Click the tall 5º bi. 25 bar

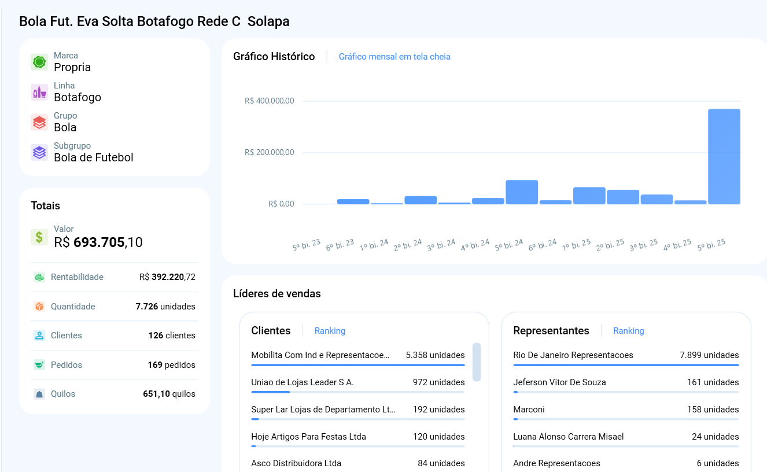point(724,157)
